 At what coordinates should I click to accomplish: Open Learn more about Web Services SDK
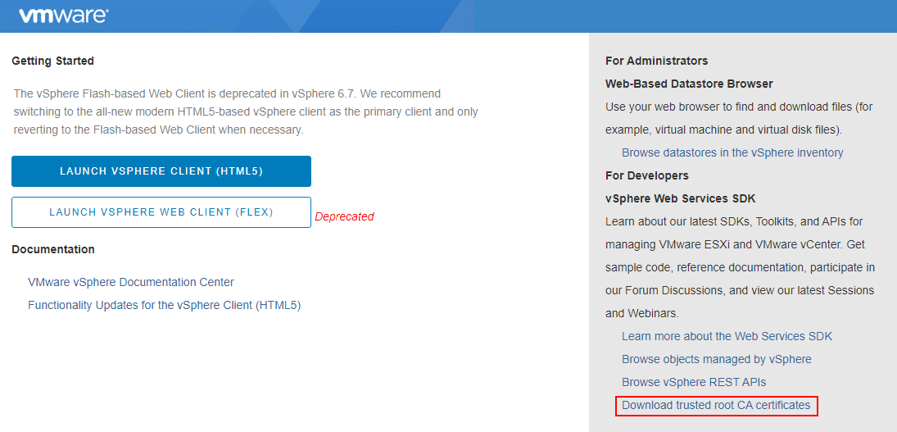coord(727,336)
